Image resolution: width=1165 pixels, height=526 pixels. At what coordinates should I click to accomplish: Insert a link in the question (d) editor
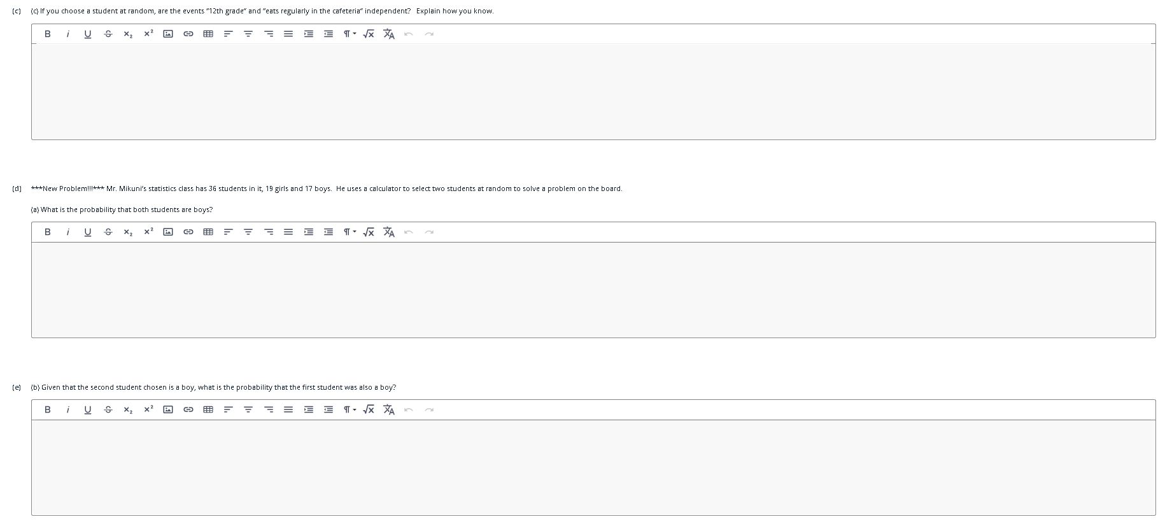point(188,232)
